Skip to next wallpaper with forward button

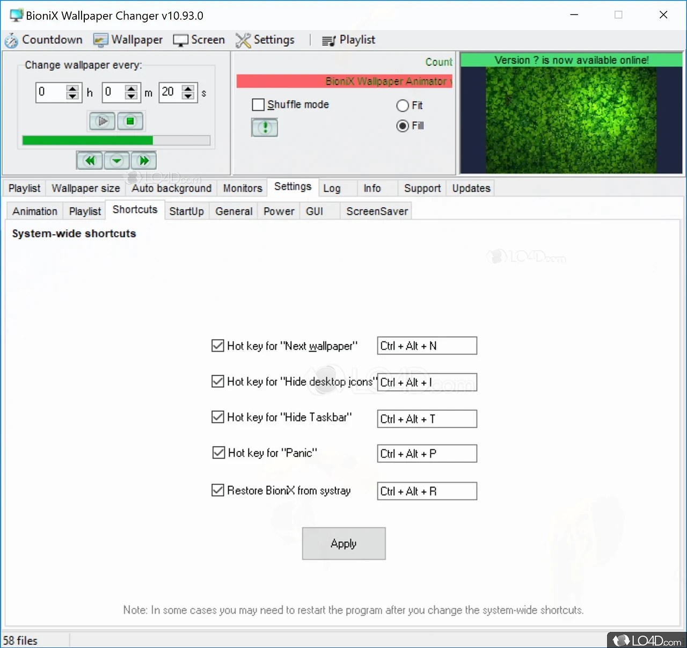(x=143, y=161)
